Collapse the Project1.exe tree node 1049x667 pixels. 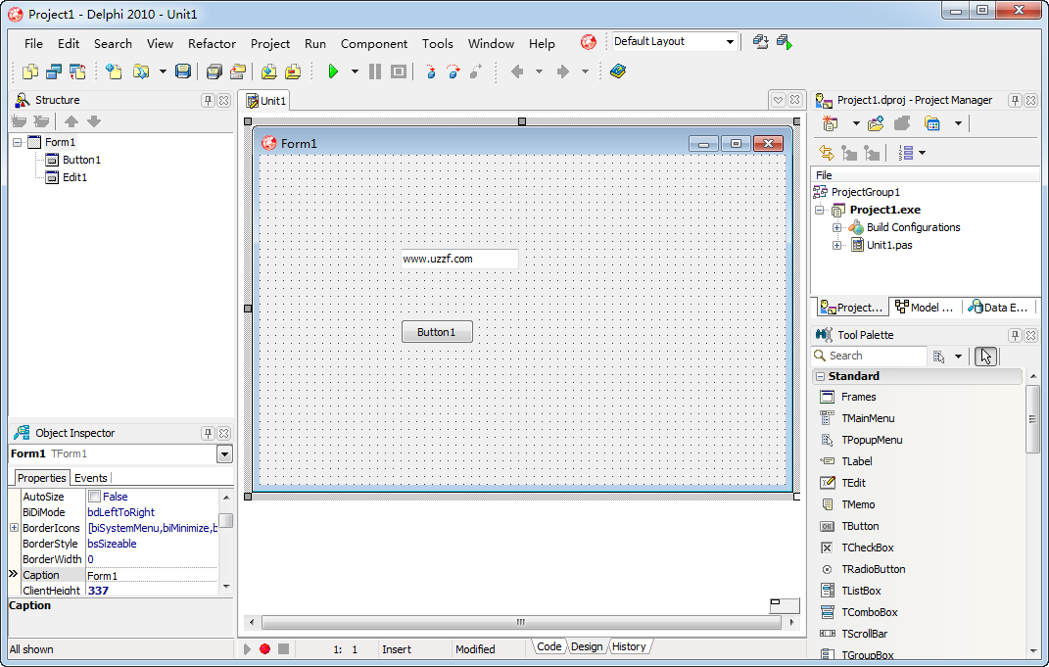[820, 210]
